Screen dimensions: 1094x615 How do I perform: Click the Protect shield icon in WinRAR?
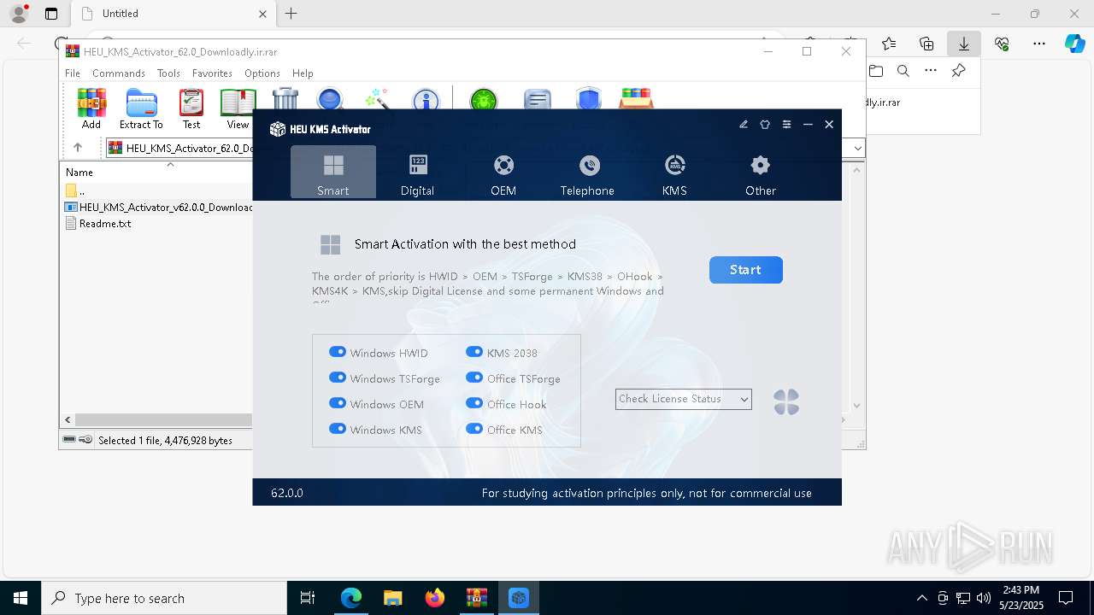click(589, 99)
